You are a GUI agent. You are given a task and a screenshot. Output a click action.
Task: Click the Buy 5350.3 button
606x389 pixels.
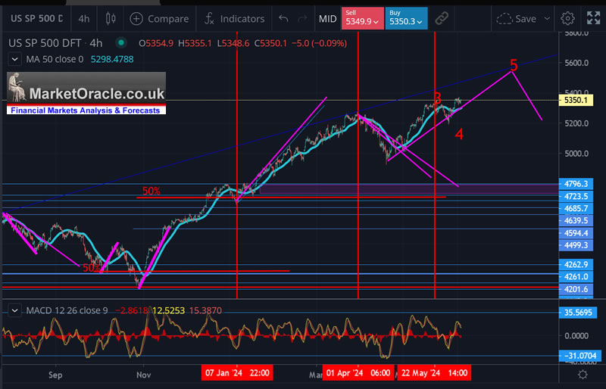point(406,18)
